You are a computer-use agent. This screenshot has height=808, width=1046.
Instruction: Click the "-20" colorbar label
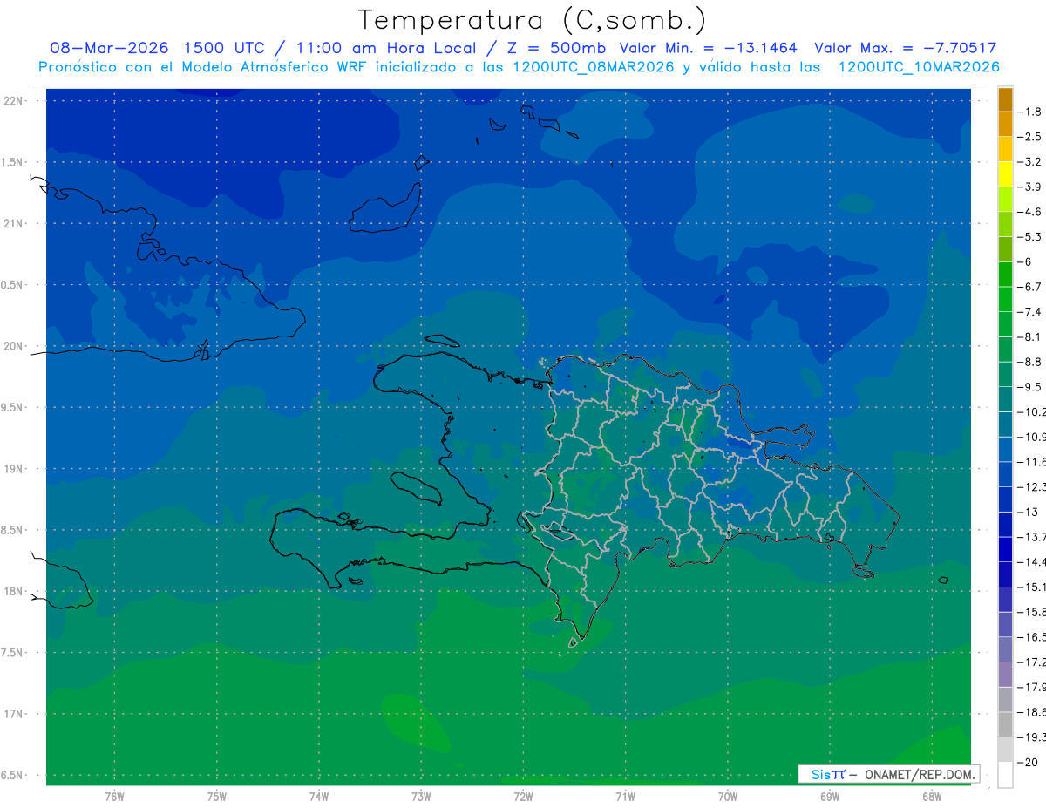1029,763
